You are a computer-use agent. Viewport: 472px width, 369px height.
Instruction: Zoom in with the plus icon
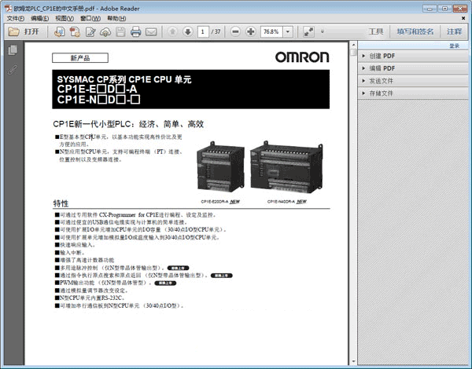[250, 31]
